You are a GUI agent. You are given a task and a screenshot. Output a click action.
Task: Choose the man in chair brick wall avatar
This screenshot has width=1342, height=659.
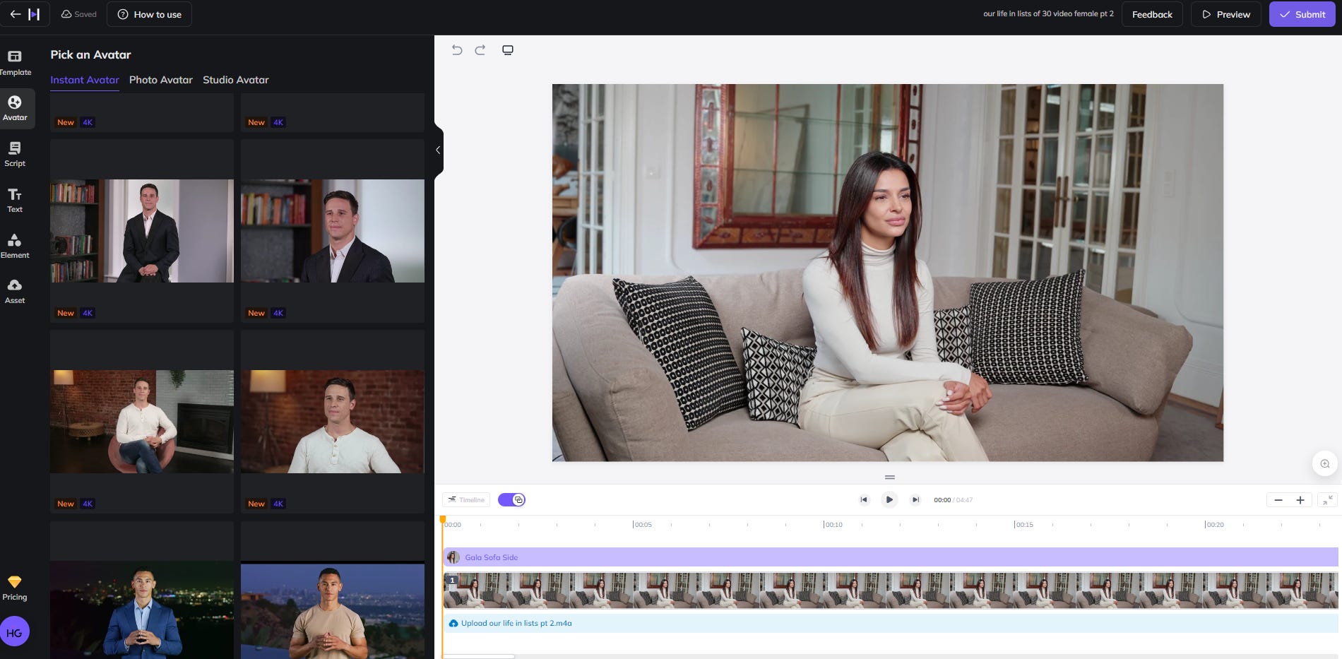142,422
